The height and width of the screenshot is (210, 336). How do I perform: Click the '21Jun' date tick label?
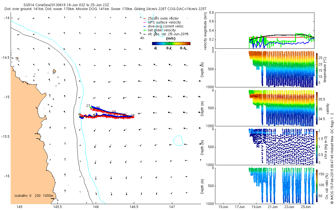coord(273,207)
